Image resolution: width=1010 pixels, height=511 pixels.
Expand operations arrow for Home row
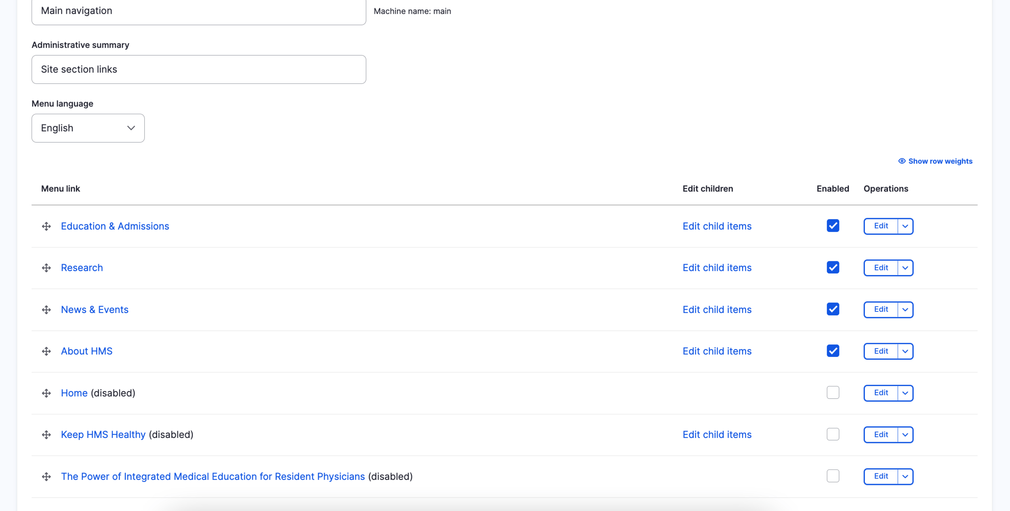point(905,393)
